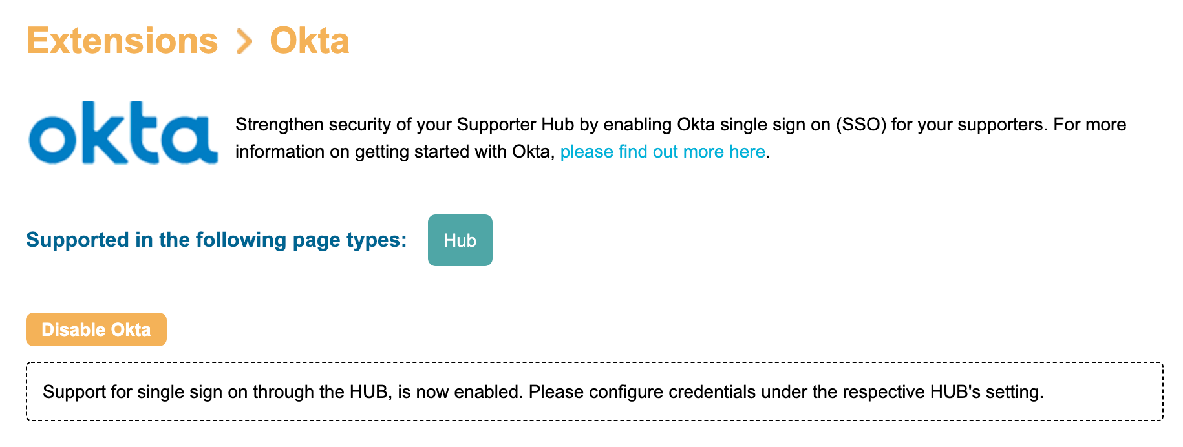
Task: Click 'Supported in the following page types' label
Action: pyautogui.click(x=217, y=240)
